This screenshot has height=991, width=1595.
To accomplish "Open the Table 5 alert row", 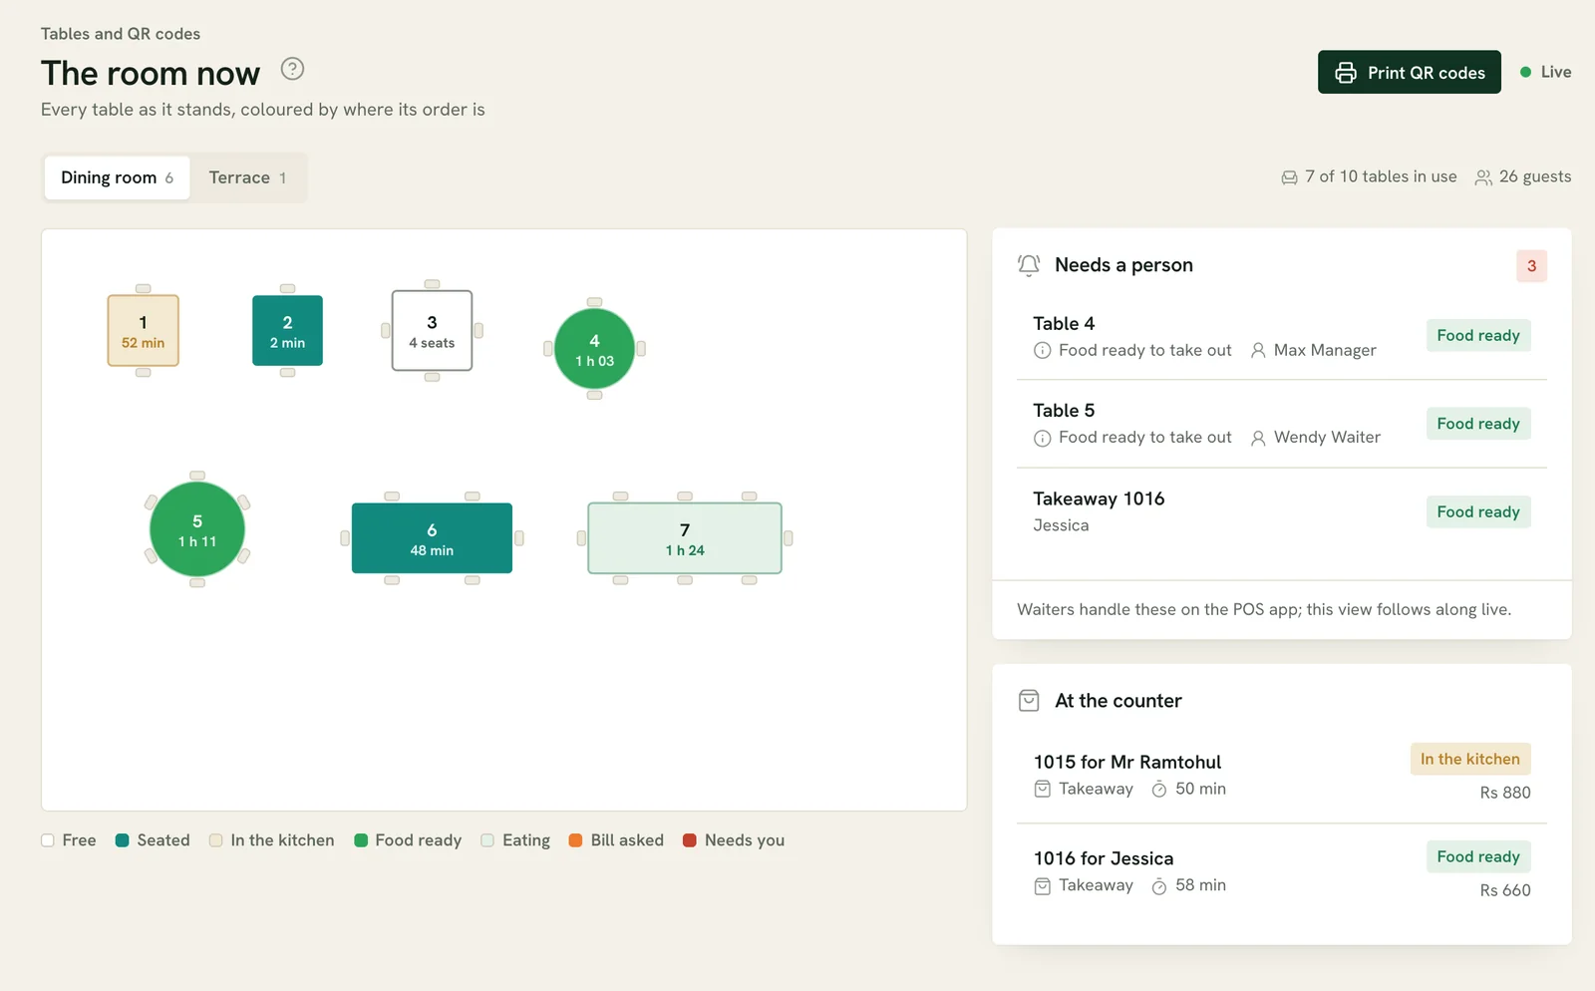I will pyautogui.click(x=1282, y=424).
